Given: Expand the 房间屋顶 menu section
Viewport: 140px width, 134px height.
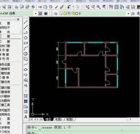Looking at the screenshot, I should pyautogui.click(x=5, y=110).
